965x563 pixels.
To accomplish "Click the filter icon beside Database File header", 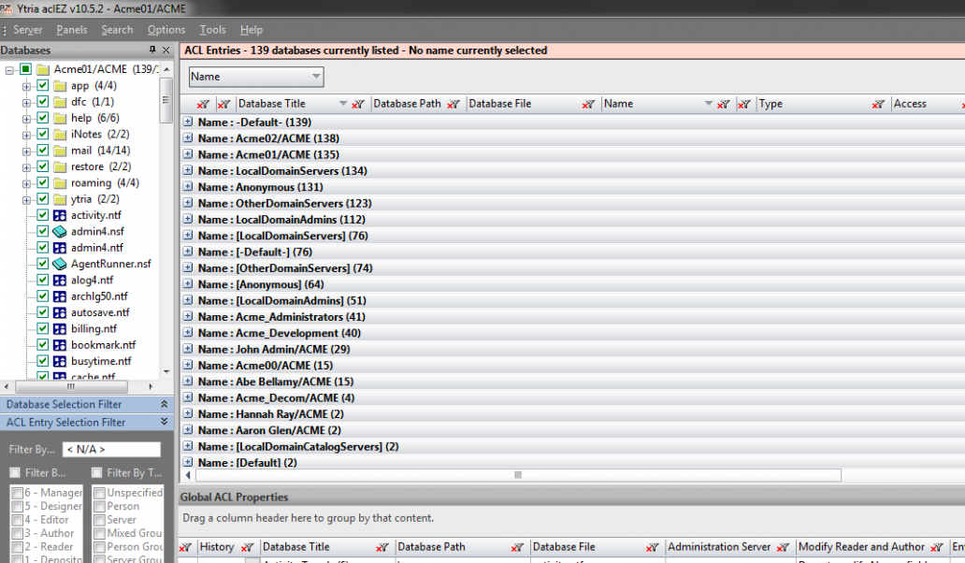I will (588, 105).
